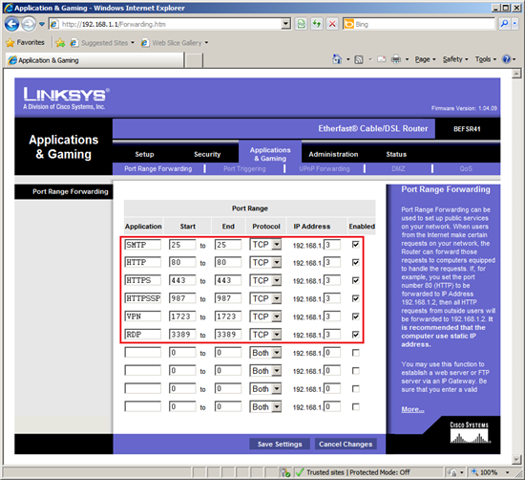Uncheck Enabled for the SMTP row

point(356,245)
